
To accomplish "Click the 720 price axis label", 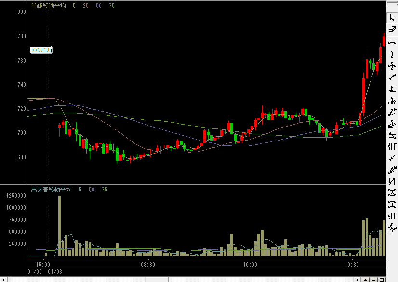I will coord(22,109).
